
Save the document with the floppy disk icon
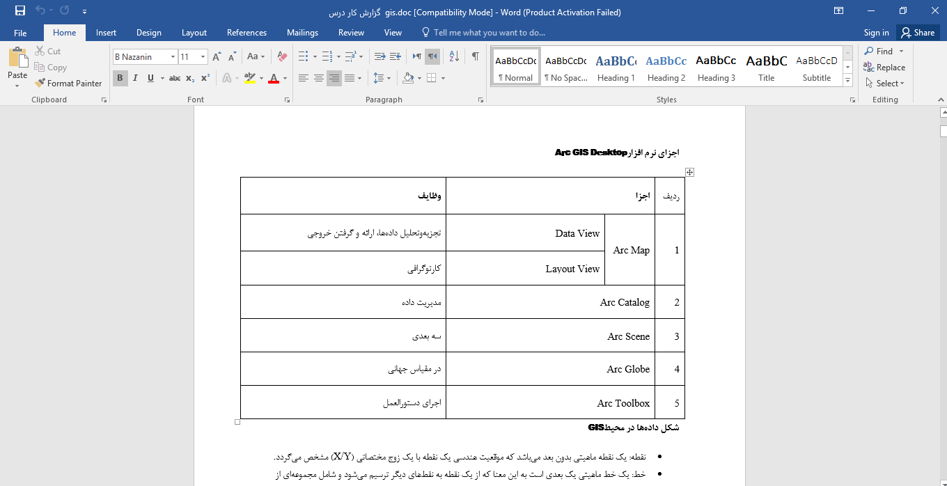pos(20,12)
